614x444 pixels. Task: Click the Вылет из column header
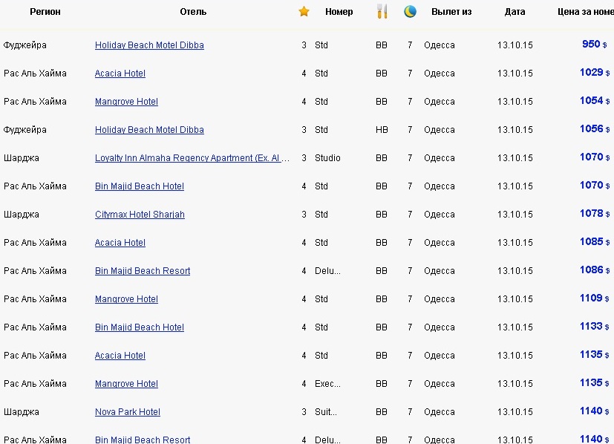pyautogui.click(x=451, y=12)
